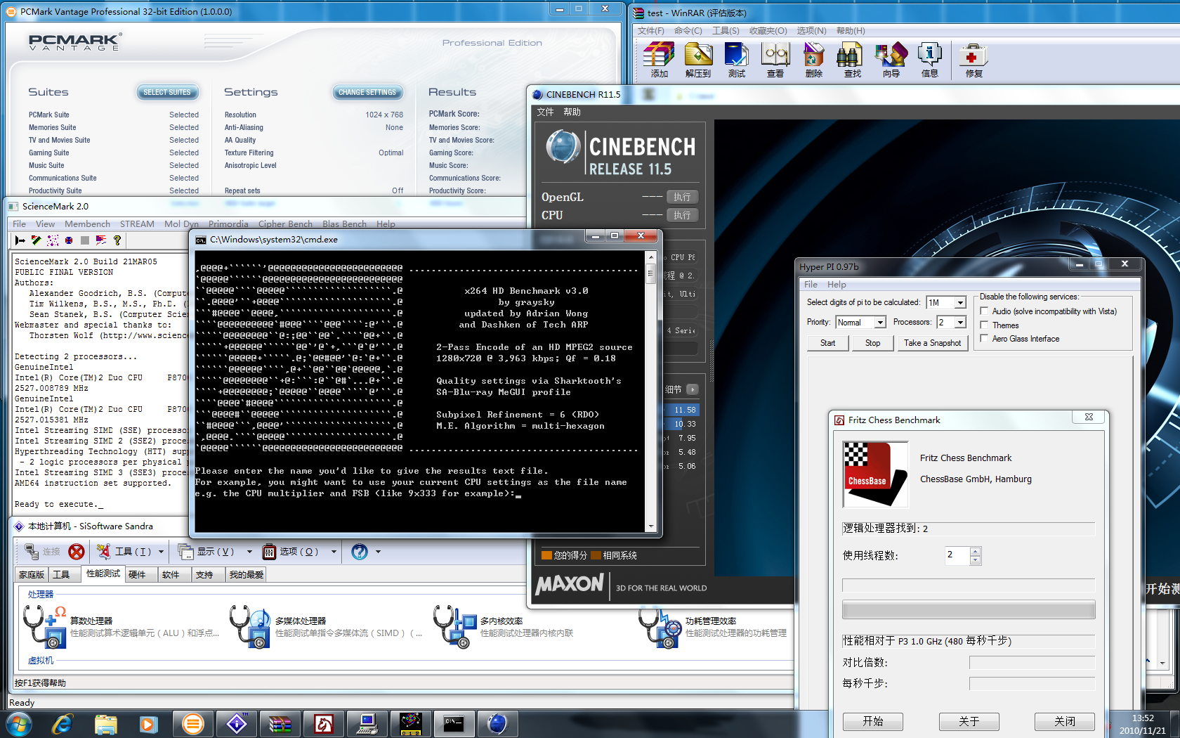Click the Sandra red disconnect X icon
Viewport: 1180px width, 738px height.
[x=77, y=552]
